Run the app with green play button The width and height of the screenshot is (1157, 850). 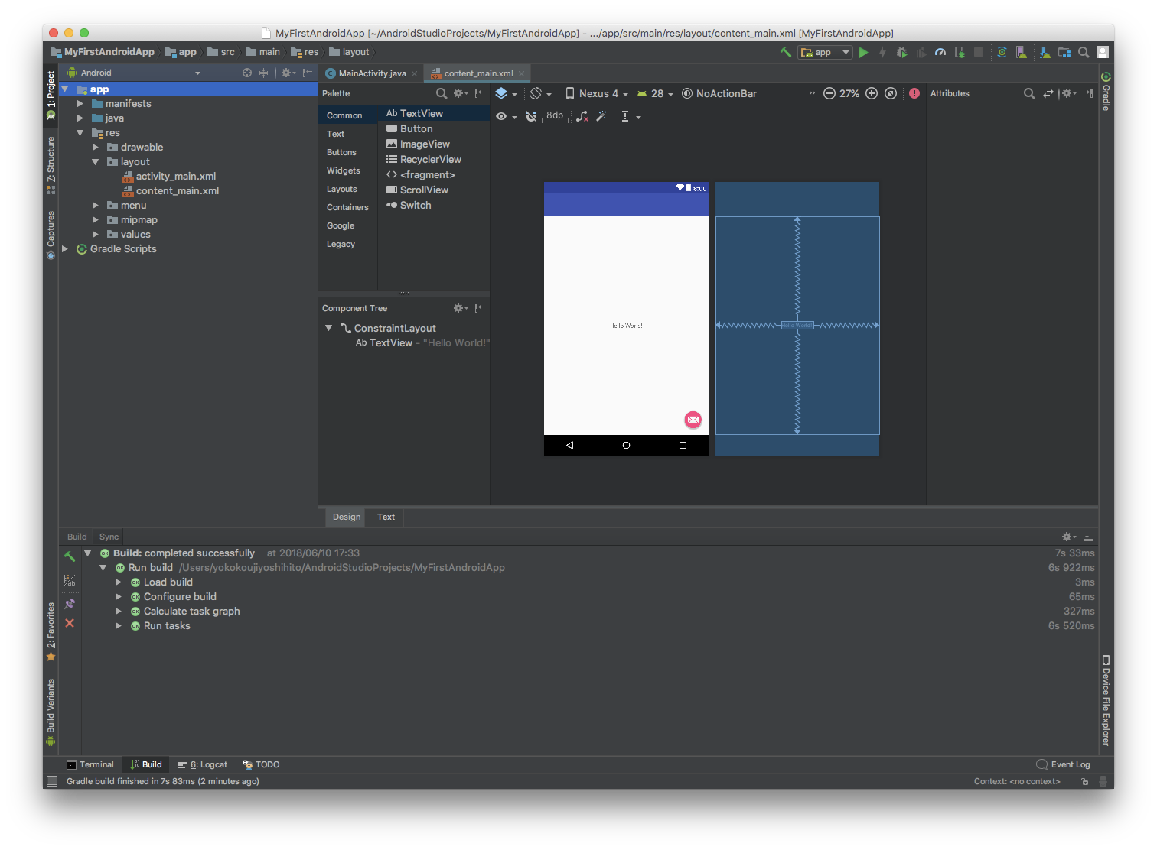click(863, 53)
